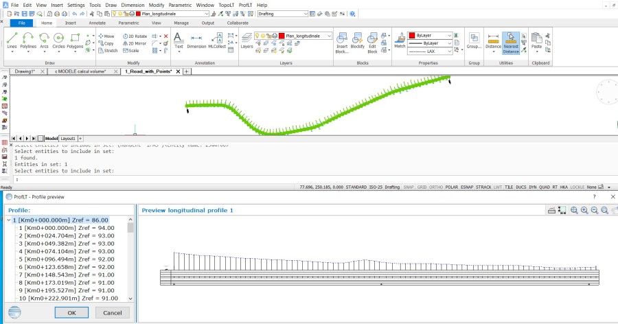The width and height of the screenshot is (618, 324).
Task: Open the ProfLT menu
Action: 245,5
